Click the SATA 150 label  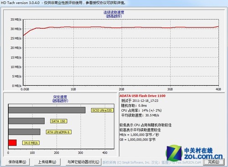[58, 121]
